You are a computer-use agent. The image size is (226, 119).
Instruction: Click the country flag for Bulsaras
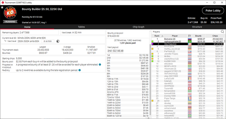[190, 39]
